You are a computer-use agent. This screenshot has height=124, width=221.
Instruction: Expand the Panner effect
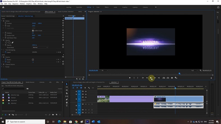click(2, 67)
